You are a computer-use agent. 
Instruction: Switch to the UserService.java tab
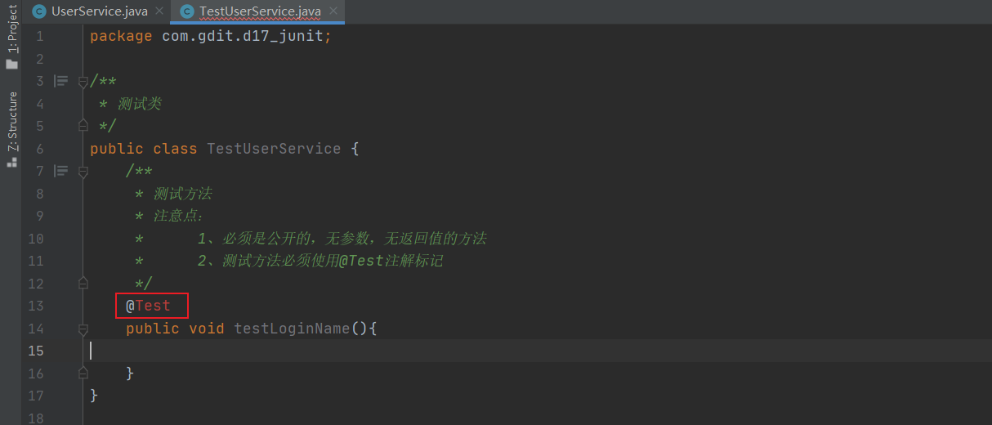tap(97, 11)
